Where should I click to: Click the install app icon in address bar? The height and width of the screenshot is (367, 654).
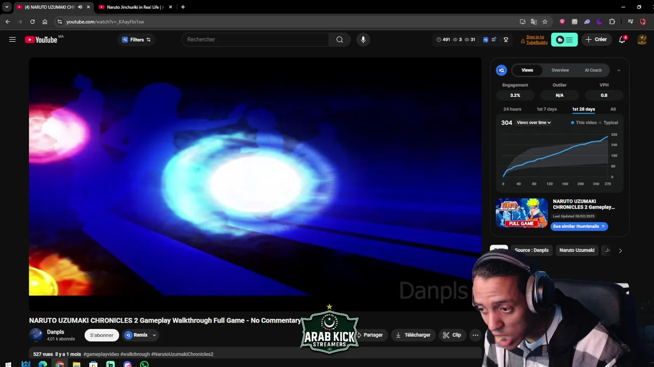coord(523,21)
